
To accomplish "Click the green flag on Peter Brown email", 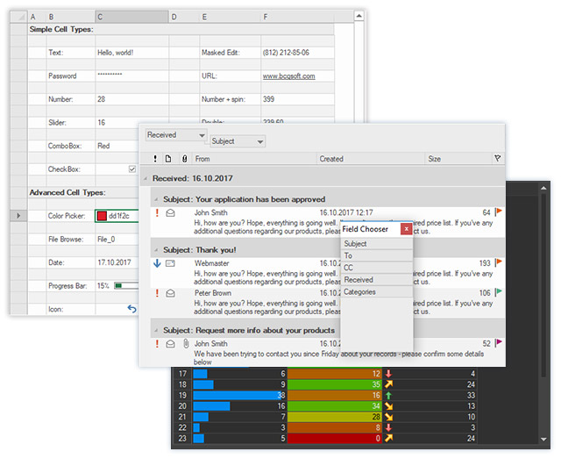I will pos(498,292).
